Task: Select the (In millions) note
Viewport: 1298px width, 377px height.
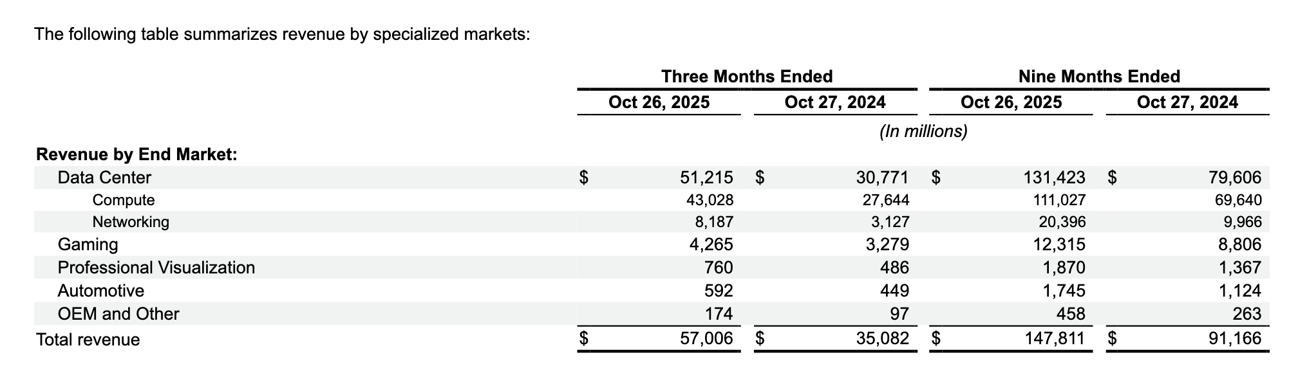Action: (x=923, y=132)
